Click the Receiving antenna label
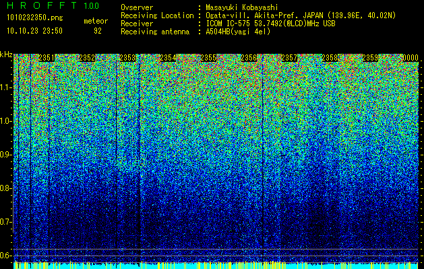424x269 pixels. pos(155,32)
